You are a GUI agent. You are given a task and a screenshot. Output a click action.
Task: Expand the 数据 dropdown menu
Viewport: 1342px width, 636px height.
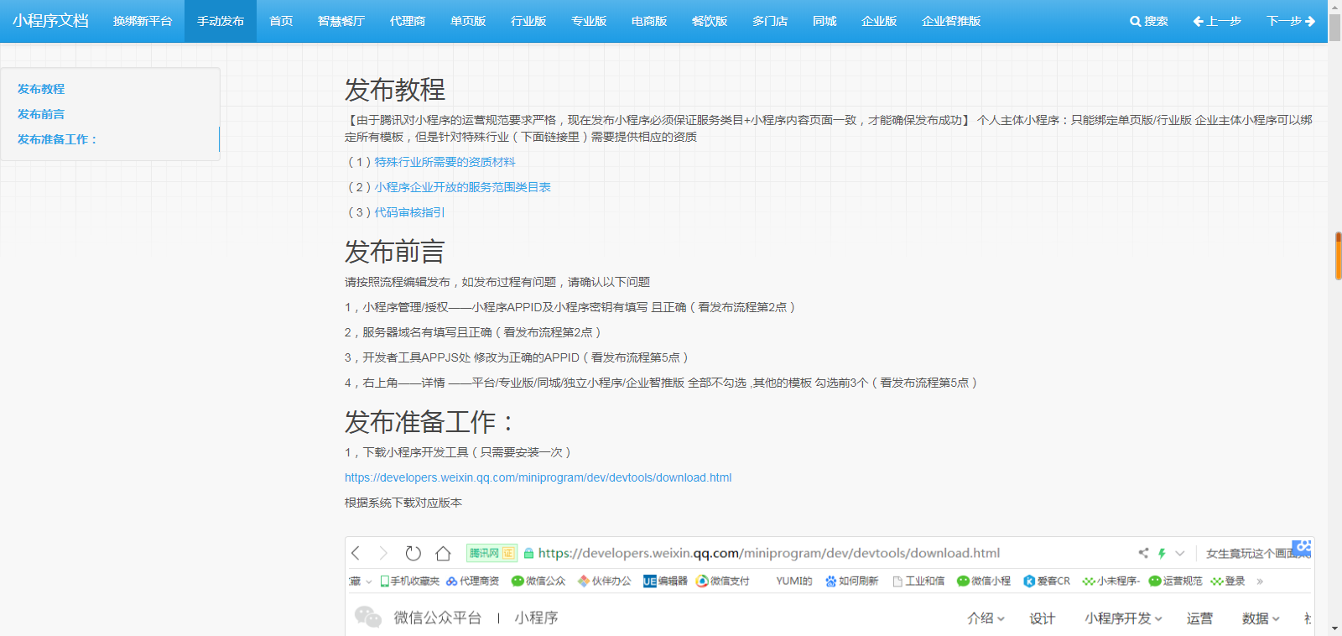click(x=1261, y=618)
